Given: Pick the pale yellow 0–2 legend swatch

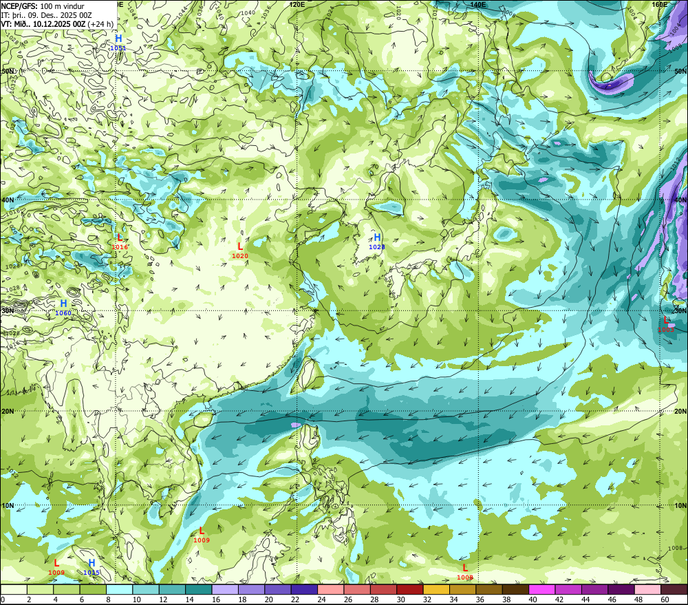Looking at the screenshot, I should point(14,590).
